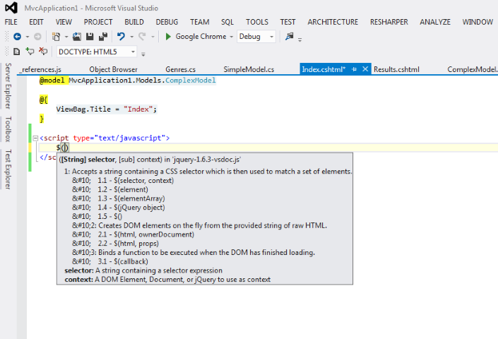
Task: Start debugging with the green play icon
Action: click(x=168, y=37)
